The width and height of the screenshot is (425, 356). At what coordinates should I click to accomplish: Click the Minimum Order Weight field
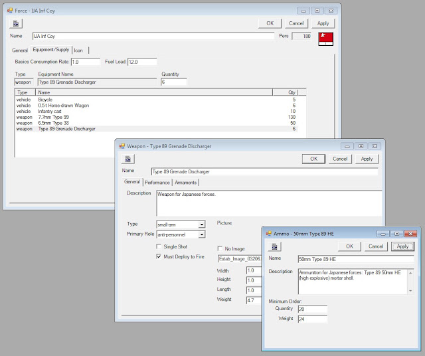(313, 319)
